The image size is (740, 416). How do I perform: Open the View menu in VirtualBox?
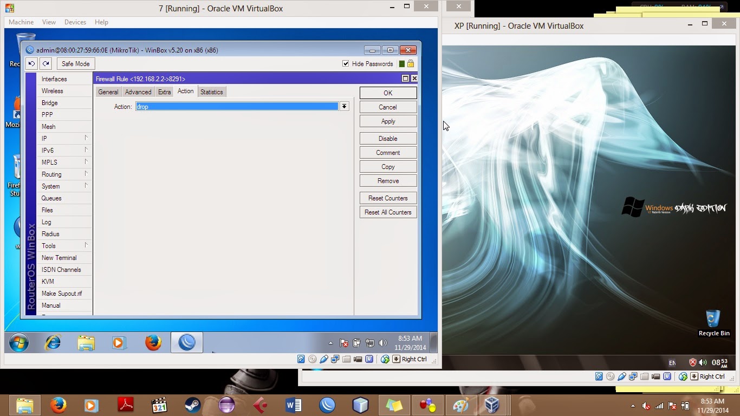click(49, 22)
